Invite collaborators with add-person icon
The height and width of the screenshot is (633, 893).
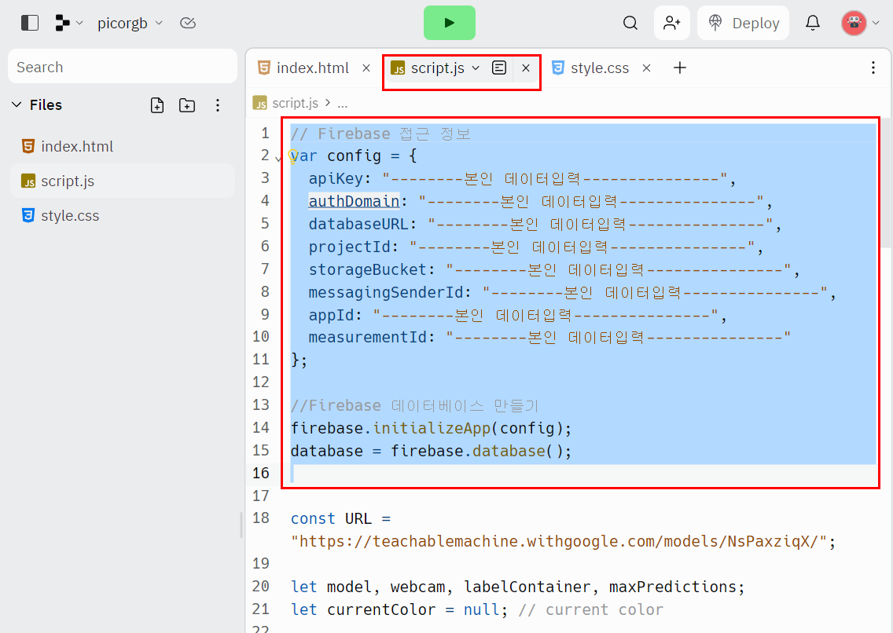(x=672, y=23)
